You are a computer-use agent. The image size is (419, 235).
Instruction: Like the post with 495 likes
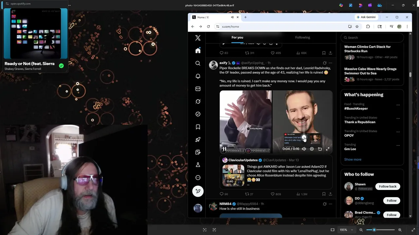(276, 53)
